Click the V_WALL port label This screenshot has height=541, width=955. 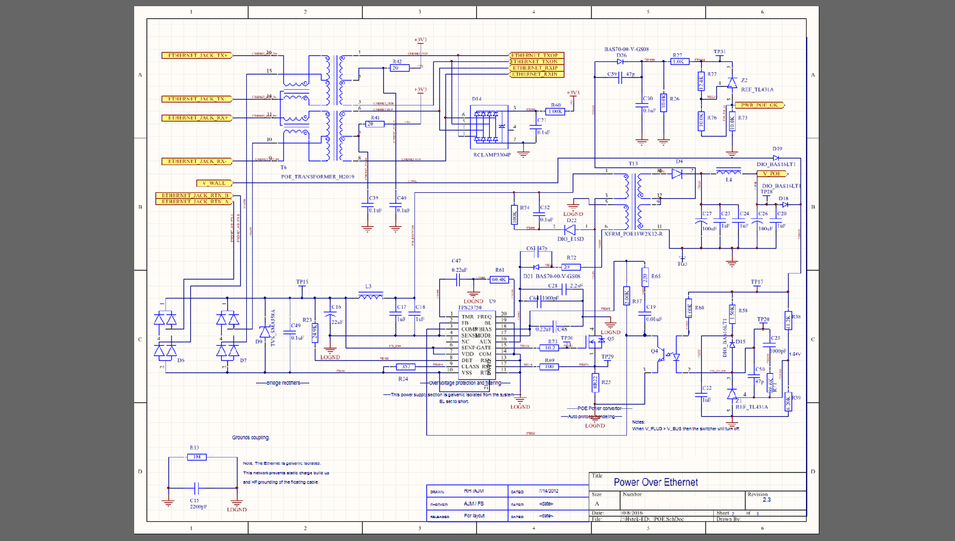[x=214, y=183]
